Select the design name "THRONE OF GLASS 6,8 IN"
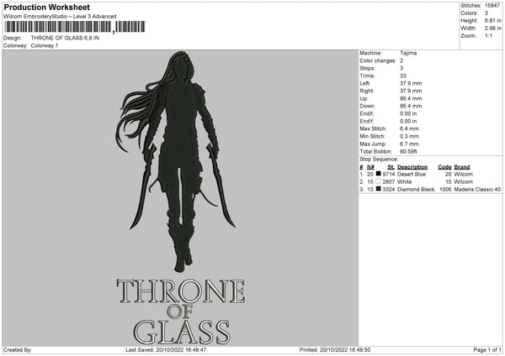Viewport: 505px width, 356px height. [x=65, y=38]
